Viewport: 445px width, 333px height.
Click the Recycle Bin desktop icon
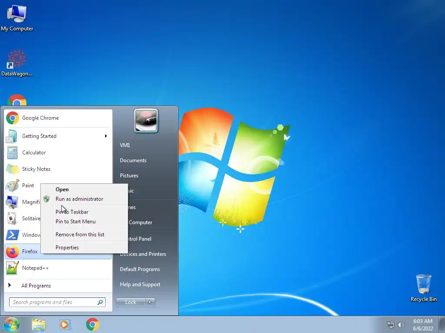coord(423,288)
